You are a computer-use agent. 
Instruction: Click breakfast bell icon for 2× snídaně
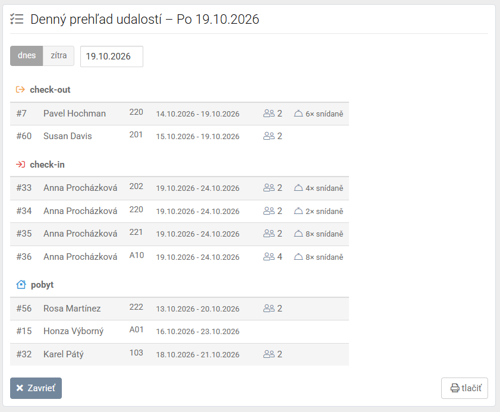298,211
